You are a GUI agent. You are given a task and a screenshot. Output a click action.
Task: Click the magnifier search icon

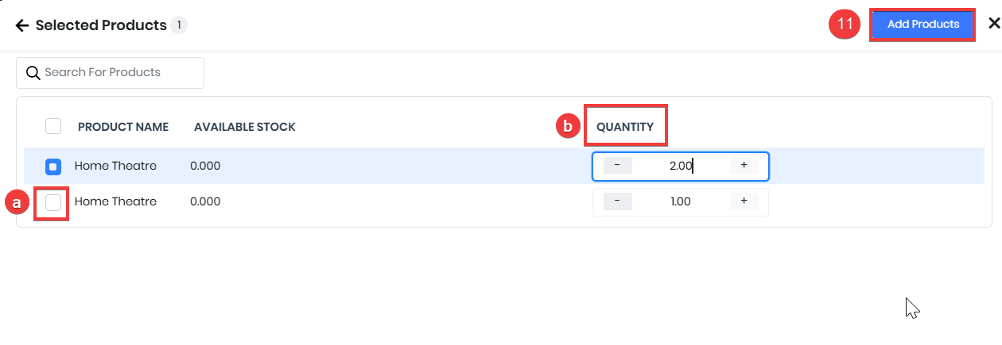pyautogui.click(x=33, y=73)
